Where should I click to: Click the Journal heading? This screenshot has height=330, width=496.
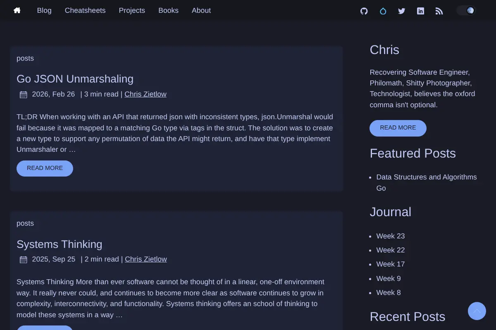pos(390,212)
